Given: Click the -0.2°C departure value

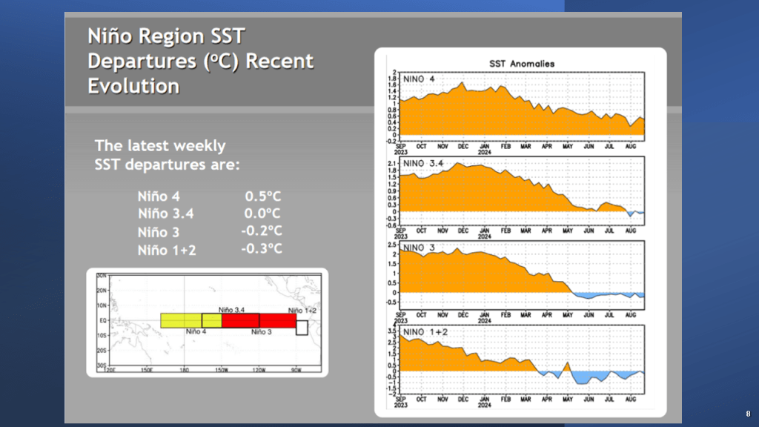Looking at the screenshot, I should [x=262, y=231].
